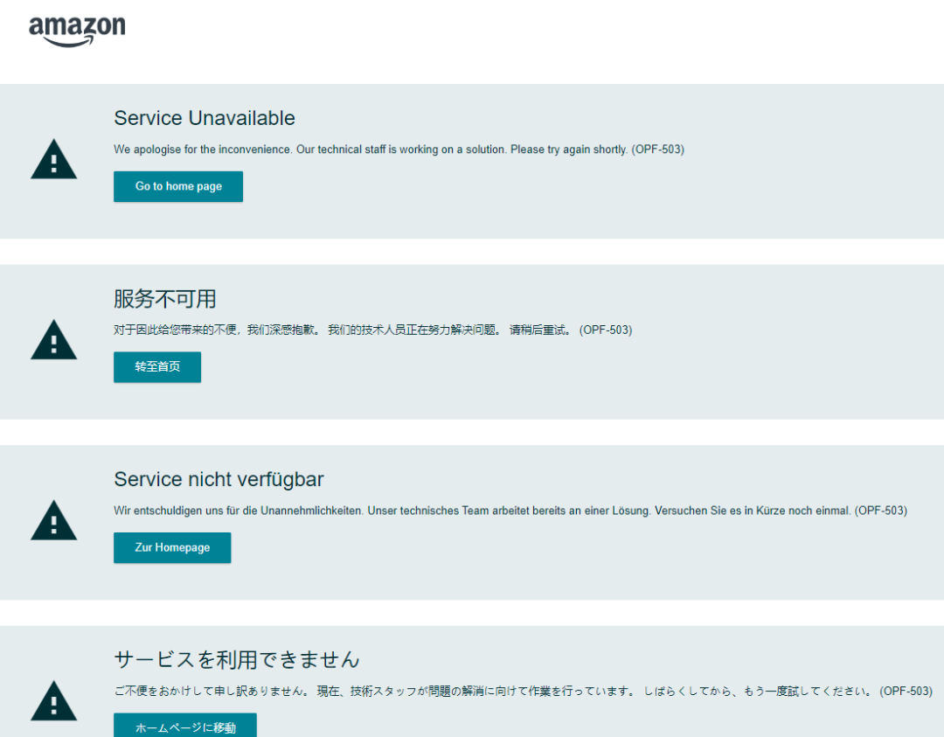Select the 服务不可用 heading

coord(165,299)
